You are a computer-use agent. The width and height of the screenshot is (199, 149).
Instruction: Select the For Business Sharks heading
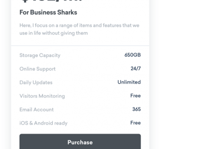click(48, 13)
